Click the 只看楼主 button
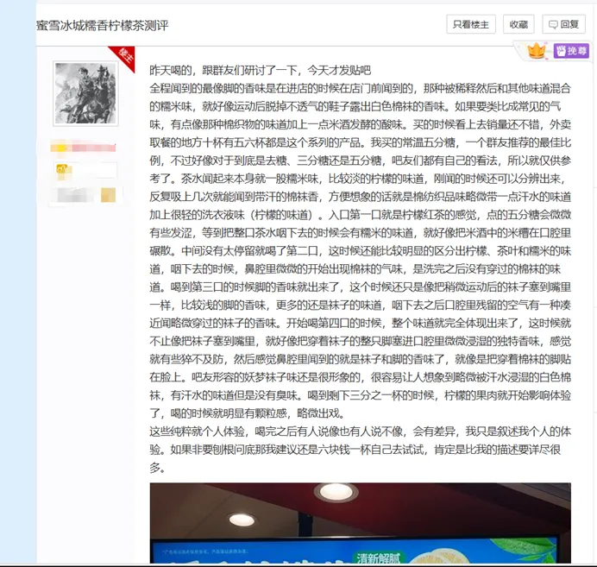Image resolution: width=597 pixels, height=567 pixels. (470, 25)
